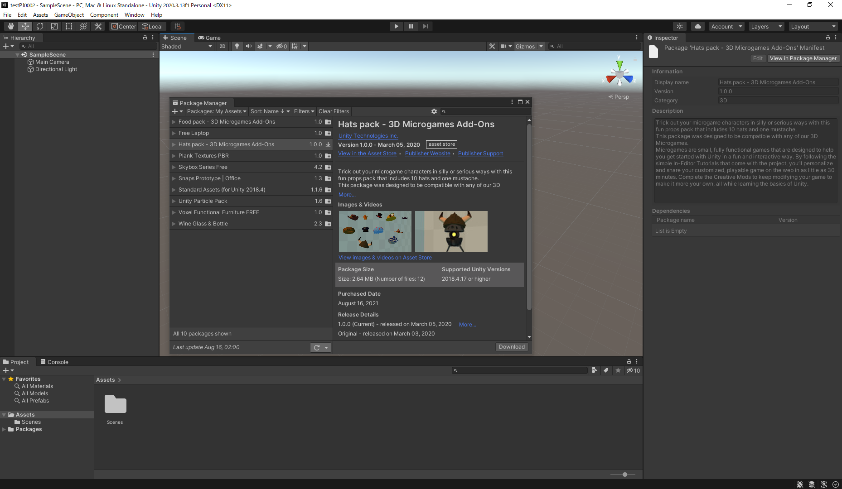The width and height of the screenshot is (842, 489).
Task: Toggle scene effects (skybox, fog)
Action: pyautogui.click(x=260, y=46)
